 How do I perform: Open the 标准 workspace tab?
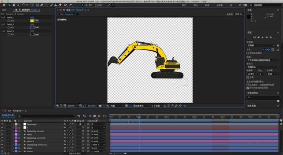click(x=207, y=5)
